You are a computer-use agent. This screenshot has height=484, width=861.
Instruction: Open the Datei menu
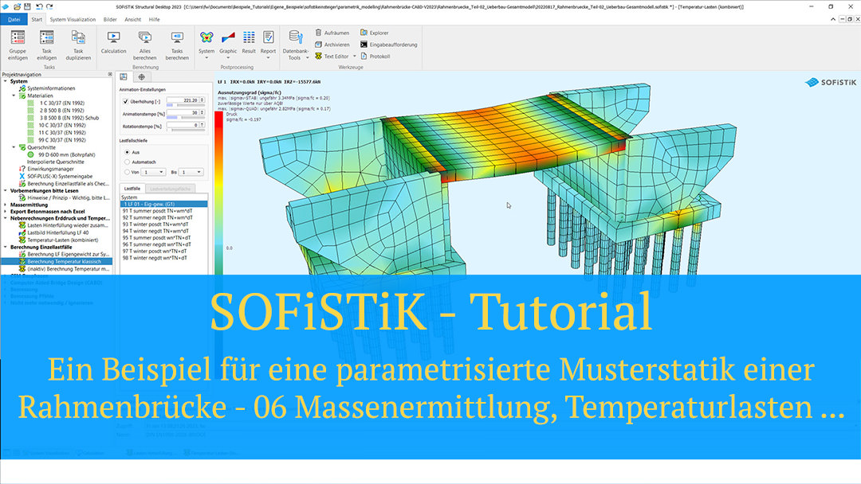pyautogui.click(x=14, y=18)
